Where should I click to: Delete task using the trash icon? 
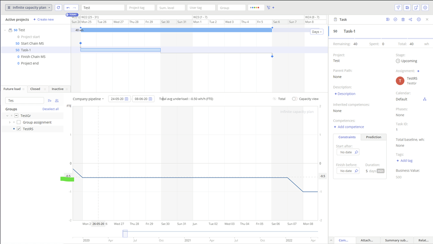click(403, 20)
